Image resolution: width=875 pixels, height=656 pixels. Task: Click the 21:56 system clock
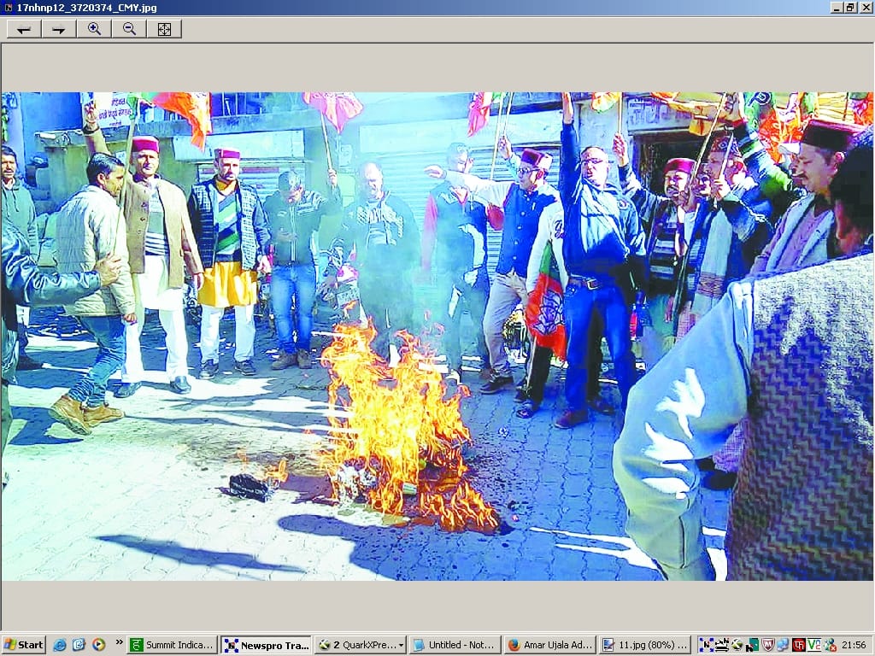[x=854, y=645]
